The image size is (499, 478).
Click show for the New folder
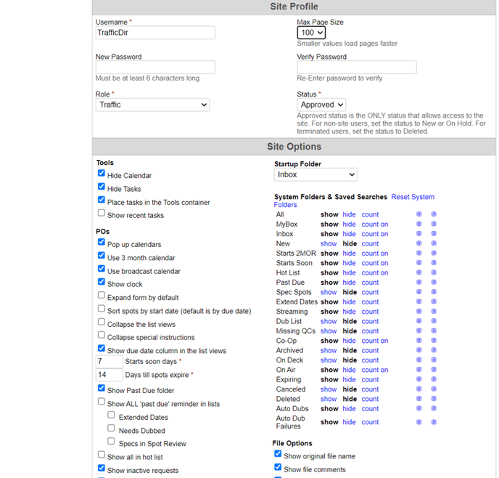tap(329, 243)
